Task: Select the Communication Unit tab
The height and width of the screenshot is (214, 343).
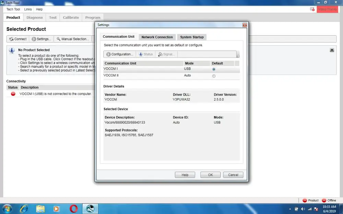Action: click(119, 37)
